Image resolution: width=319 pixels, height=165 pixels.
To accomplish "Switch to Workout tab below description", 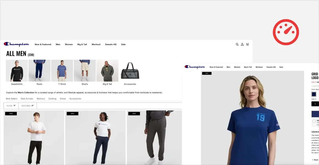I will (x=41, y=99).
